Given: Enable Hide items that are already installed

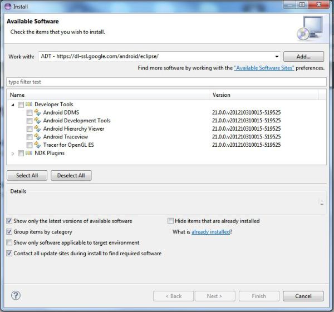Looking at the screenshot, I should point(170,221).
